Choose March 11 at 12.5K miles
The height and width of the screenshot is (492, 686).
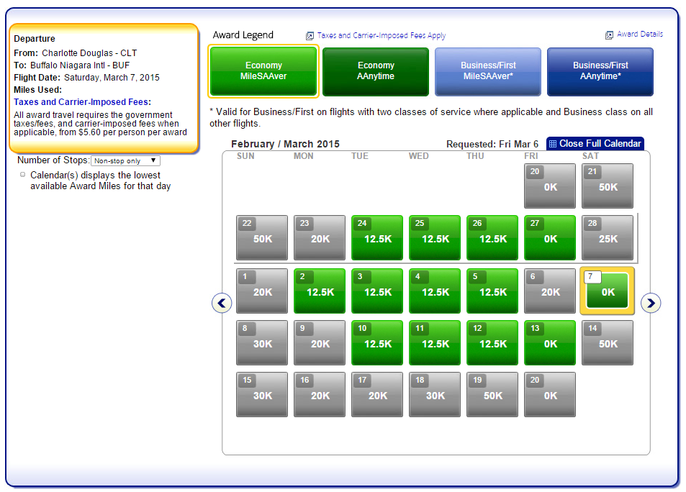click(435, 342)
